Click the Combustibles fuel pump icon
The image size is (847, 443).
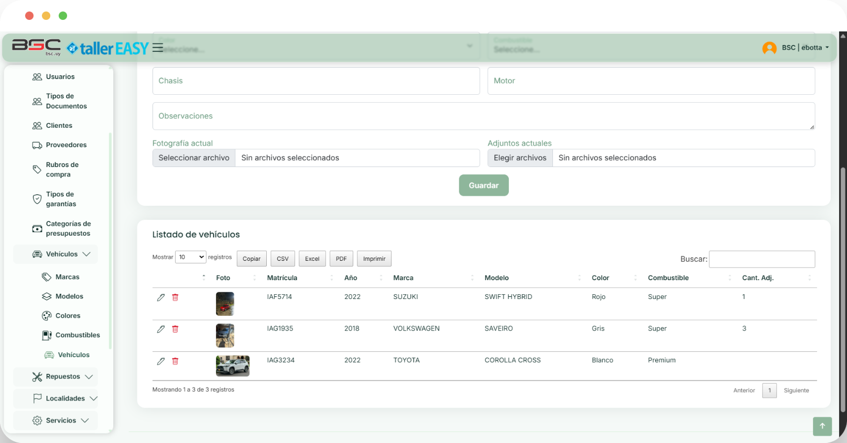tap(47, 335)
